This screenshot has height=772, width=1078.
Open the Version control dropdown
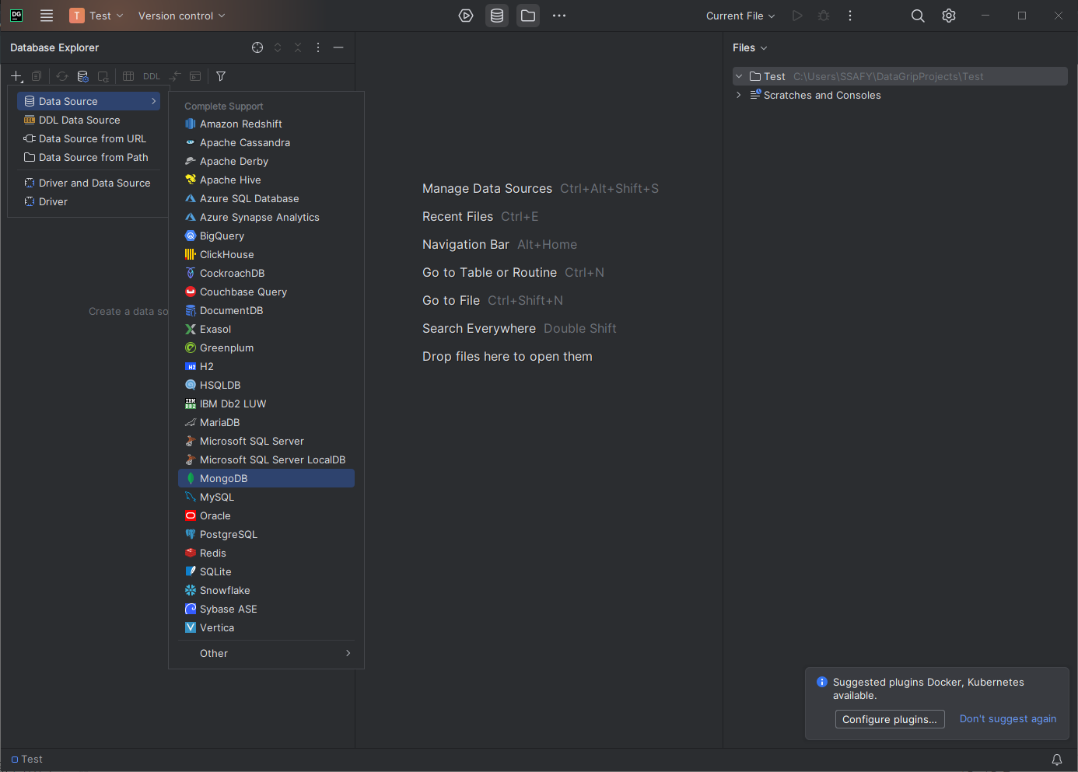[x=181, y=16]
